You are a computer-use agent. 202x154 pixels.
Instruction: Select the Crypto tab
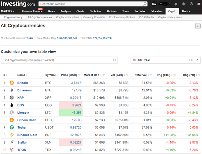[172, 11]
